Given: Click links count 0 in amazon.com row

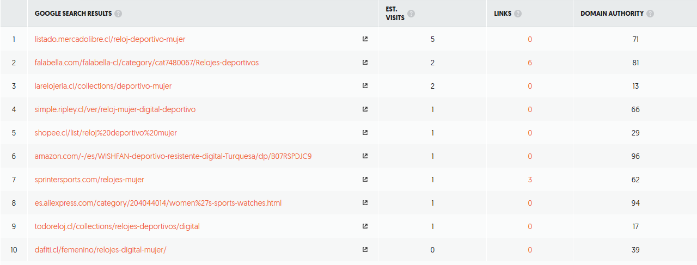Looking at the screenshot, I should tap(530, 156).
